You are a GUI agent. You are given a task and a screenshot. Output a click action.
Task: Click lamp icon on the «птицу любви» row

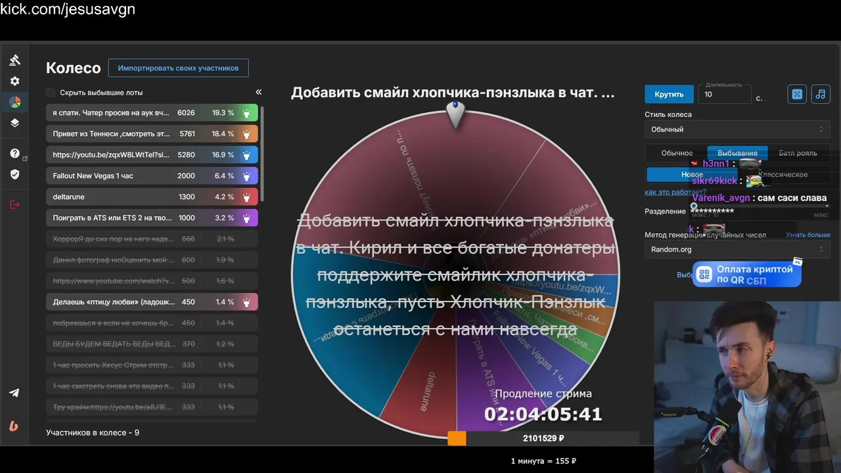(x=246, y=302)
